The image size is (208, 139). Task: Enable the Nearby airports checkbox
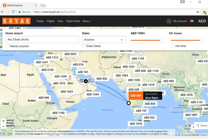[x=7, y=46]
